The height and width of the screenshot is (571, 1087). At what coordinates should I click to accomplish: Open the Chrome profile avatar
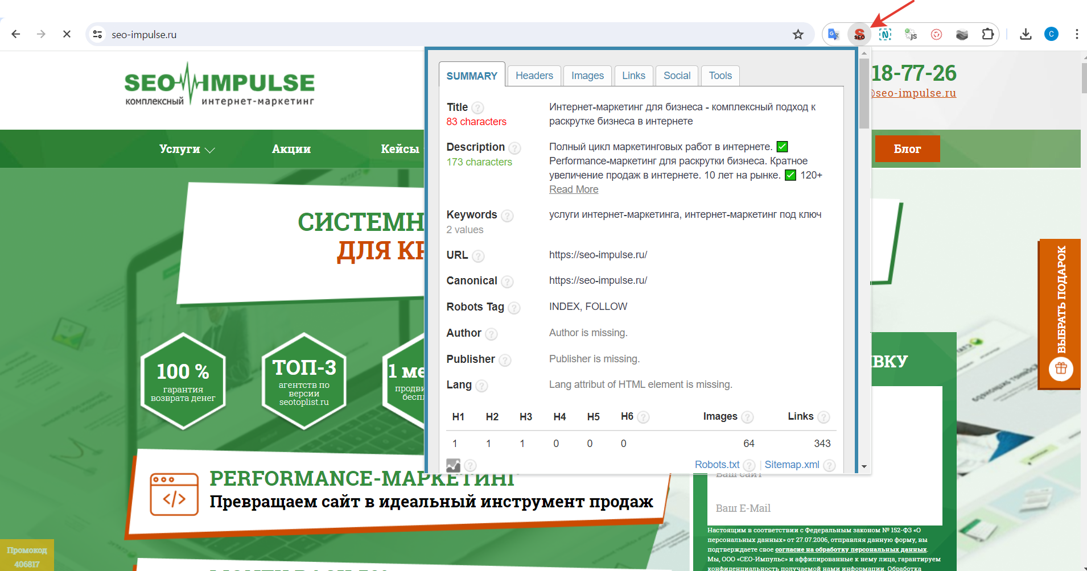1051,34
